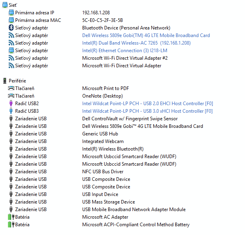Click the wireless icon of the Dell Wireless 5809e adapter row
The image size is (245, 235).
11,35
